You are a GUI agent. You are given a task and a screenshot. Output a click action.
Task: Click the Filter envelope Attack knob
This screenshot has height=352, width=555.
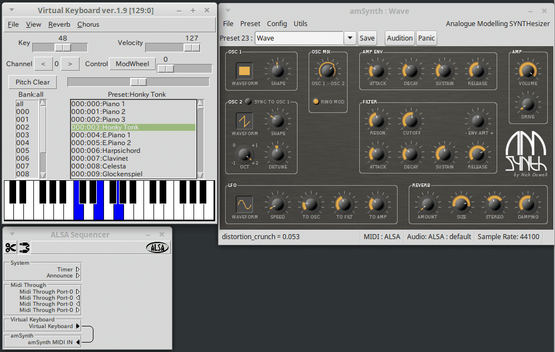(x=378, y=154)
